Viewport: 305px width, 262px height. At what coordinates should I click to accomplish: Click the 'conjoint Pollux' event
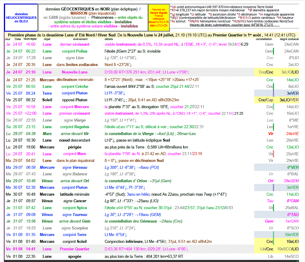click(x=74, y=51)
